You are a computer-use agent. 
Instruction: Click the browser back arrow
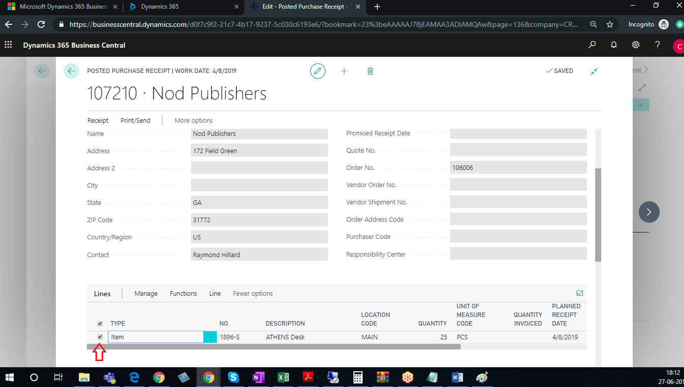tap(9, 24)
